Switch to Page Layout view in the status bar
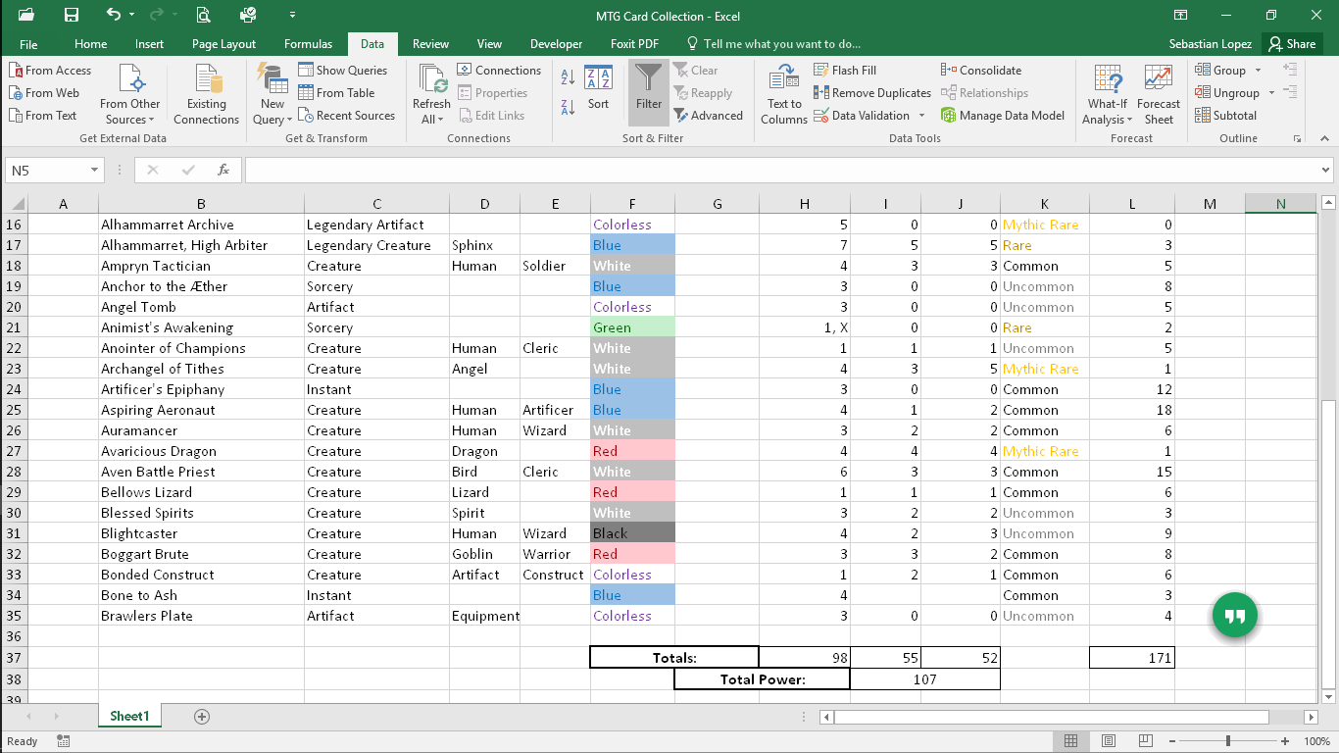The image size is (1339, 753). click(x=1109, y=741)
